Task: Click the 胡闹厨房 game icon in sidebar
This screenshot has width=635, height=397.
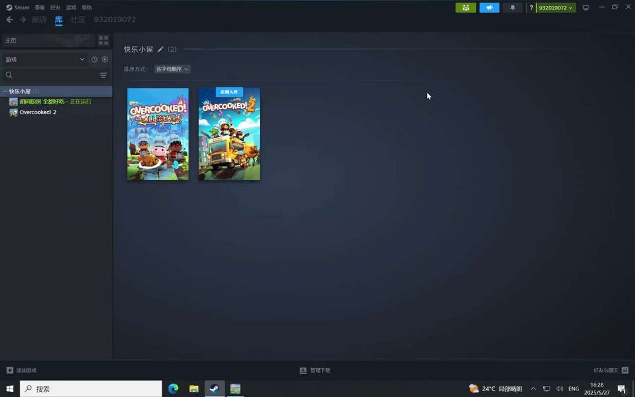Action: click(x=14, y=102)
